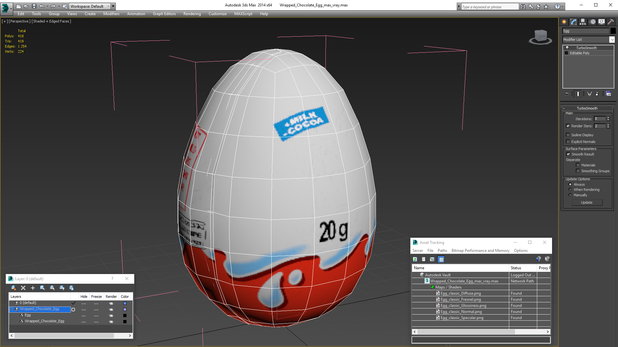Open the Display panel tab icon
Screen dimensions: 618x347
[x=602, y=22]
